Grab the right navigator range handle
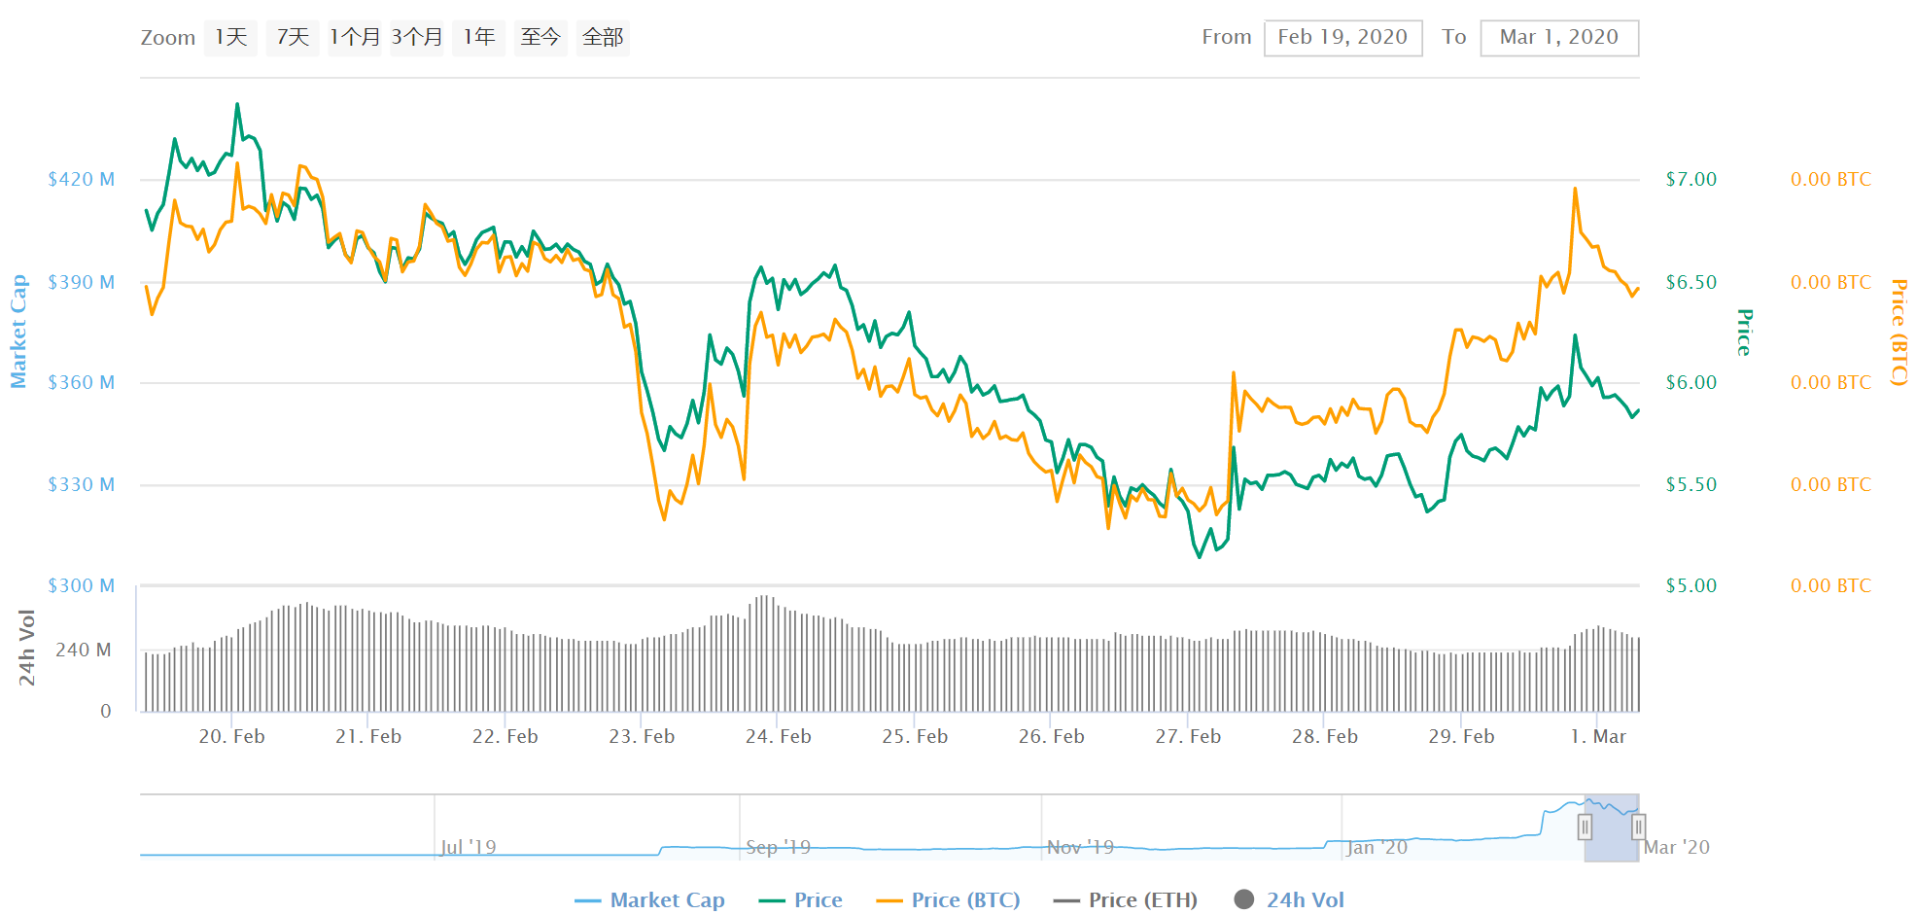Viewport: 1917px width, 915px height. [1638, 827]
